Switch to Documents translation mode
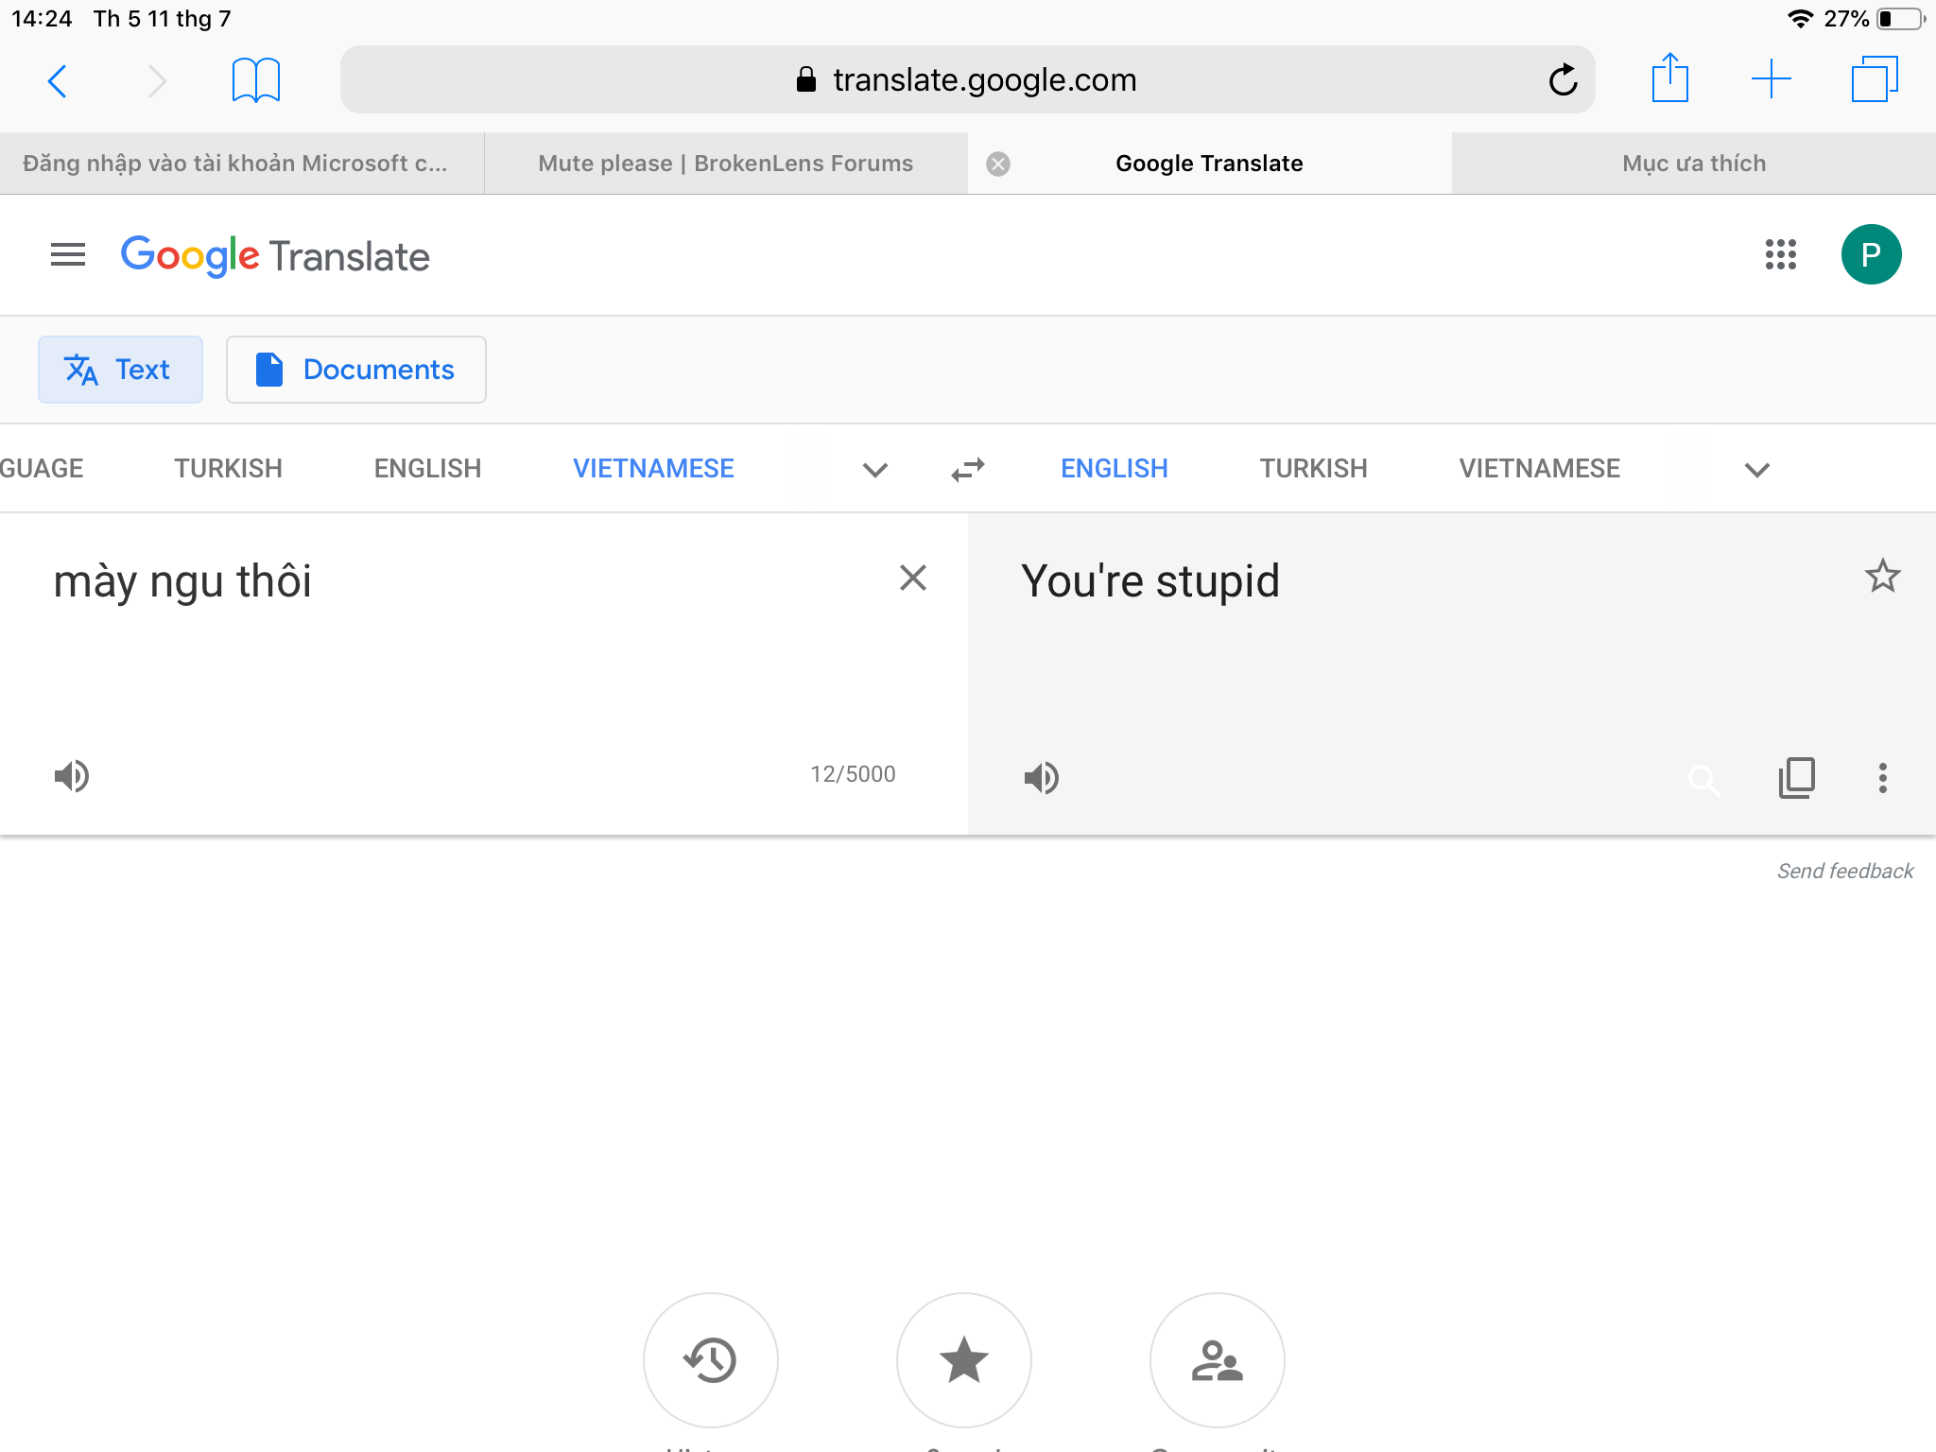The height and width of the screenshot is (1452, 1936). click(356, 370)
